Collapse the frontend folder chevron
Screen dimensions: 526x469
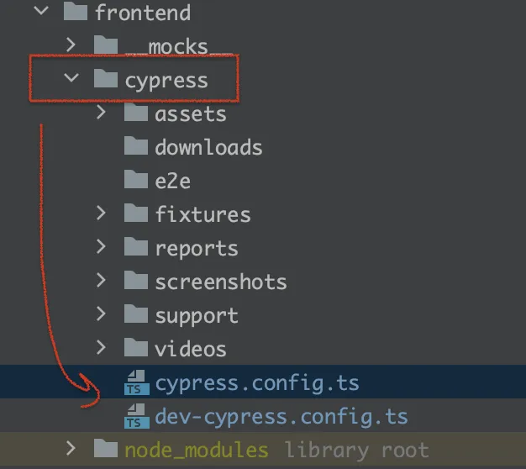(x=41, y=11)
